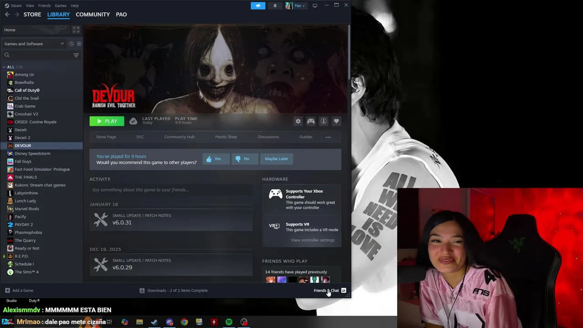The image size is (583, 328).
Task: Open DEVOUR manage settings gear
Action: tap(298, 121)
